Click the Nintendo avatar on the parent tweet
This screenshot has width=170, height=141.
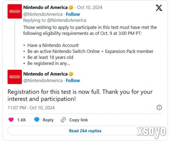(x=15, y=11)
